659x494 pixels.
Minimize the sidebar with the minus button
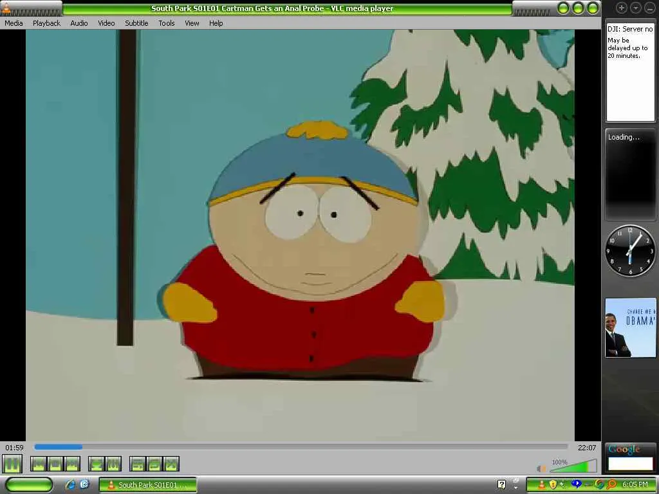tap(649, 8)
